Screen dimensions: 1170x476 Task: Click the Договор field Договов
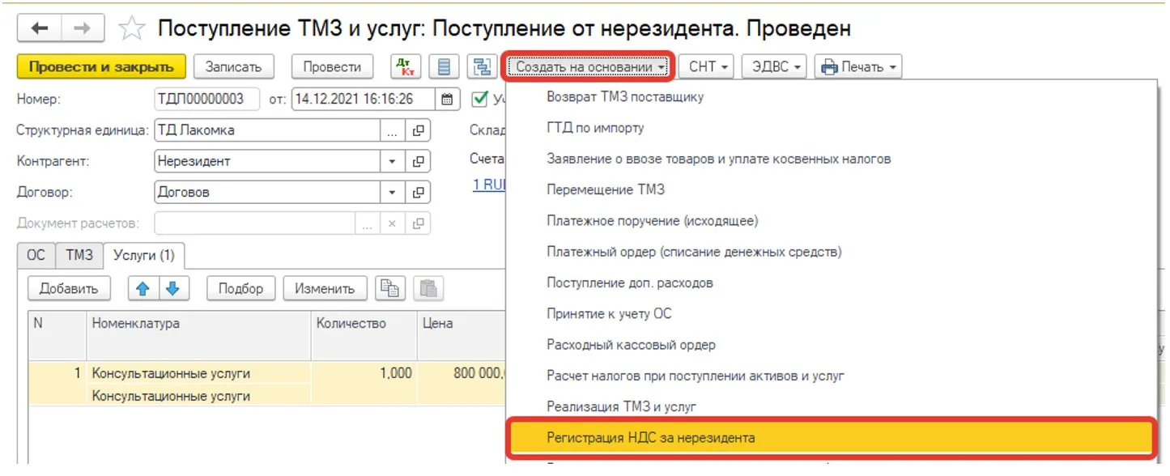pyautogui.click(x=267, y=193)
